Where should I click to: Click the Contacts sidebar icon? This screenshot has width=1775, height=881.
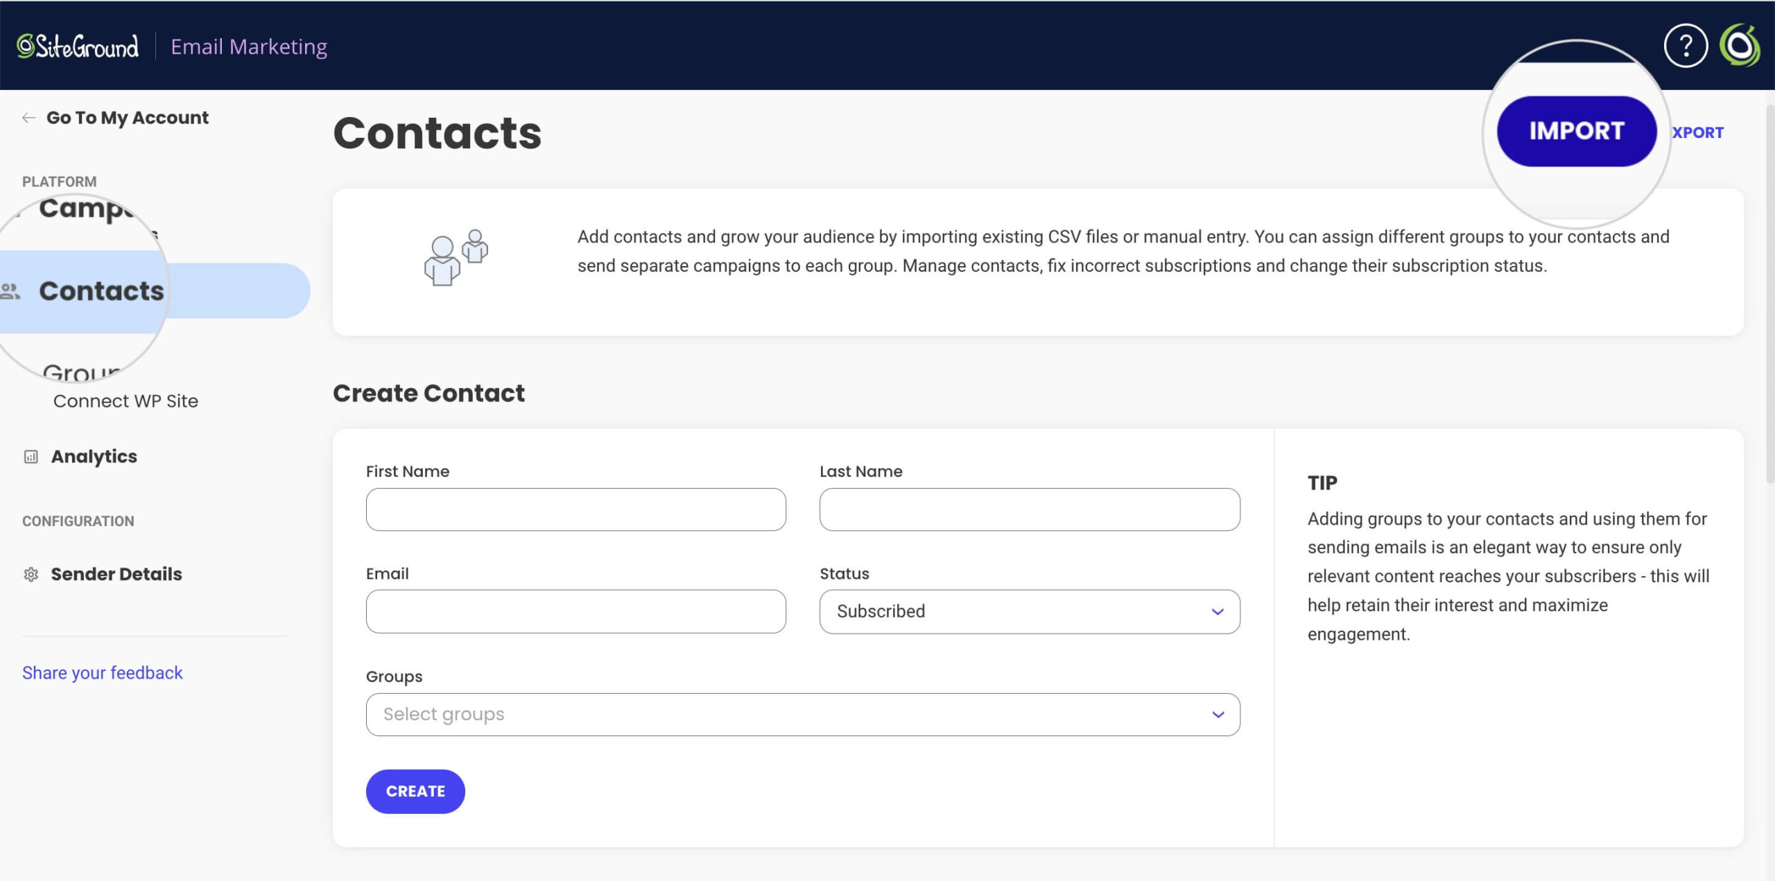[10, 290]
